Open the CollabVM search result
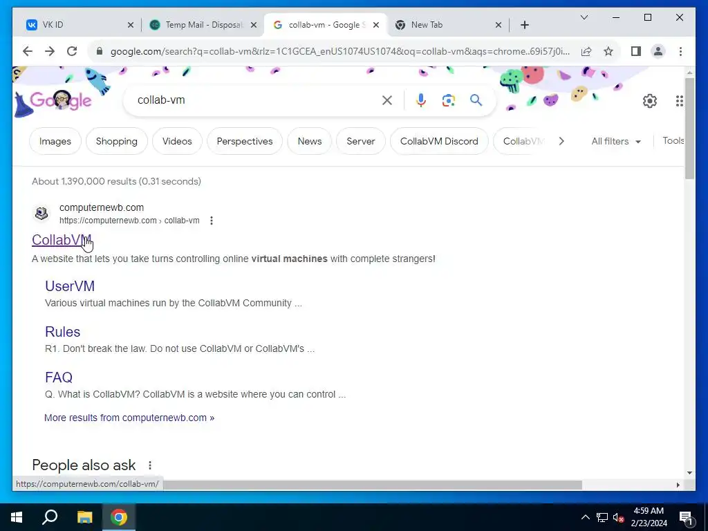The image size is (708, 531). click(x=62, y=240)
